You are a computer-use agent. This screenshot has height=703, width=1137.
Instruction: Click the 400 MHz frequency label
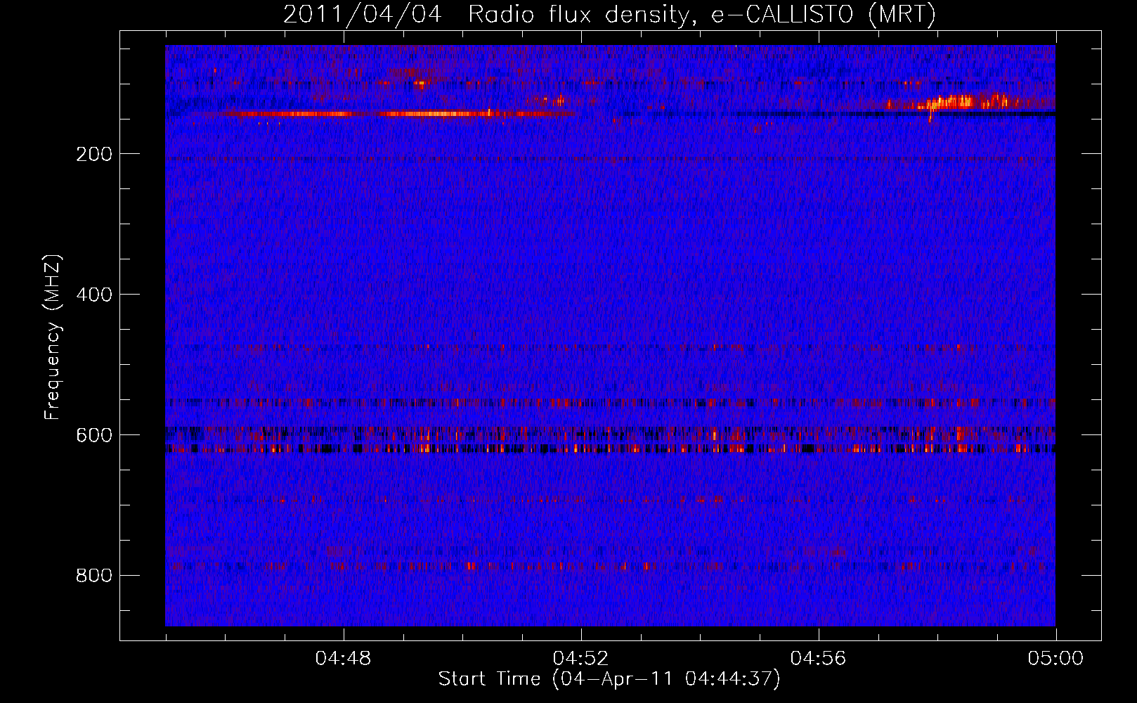coord(94,295)
